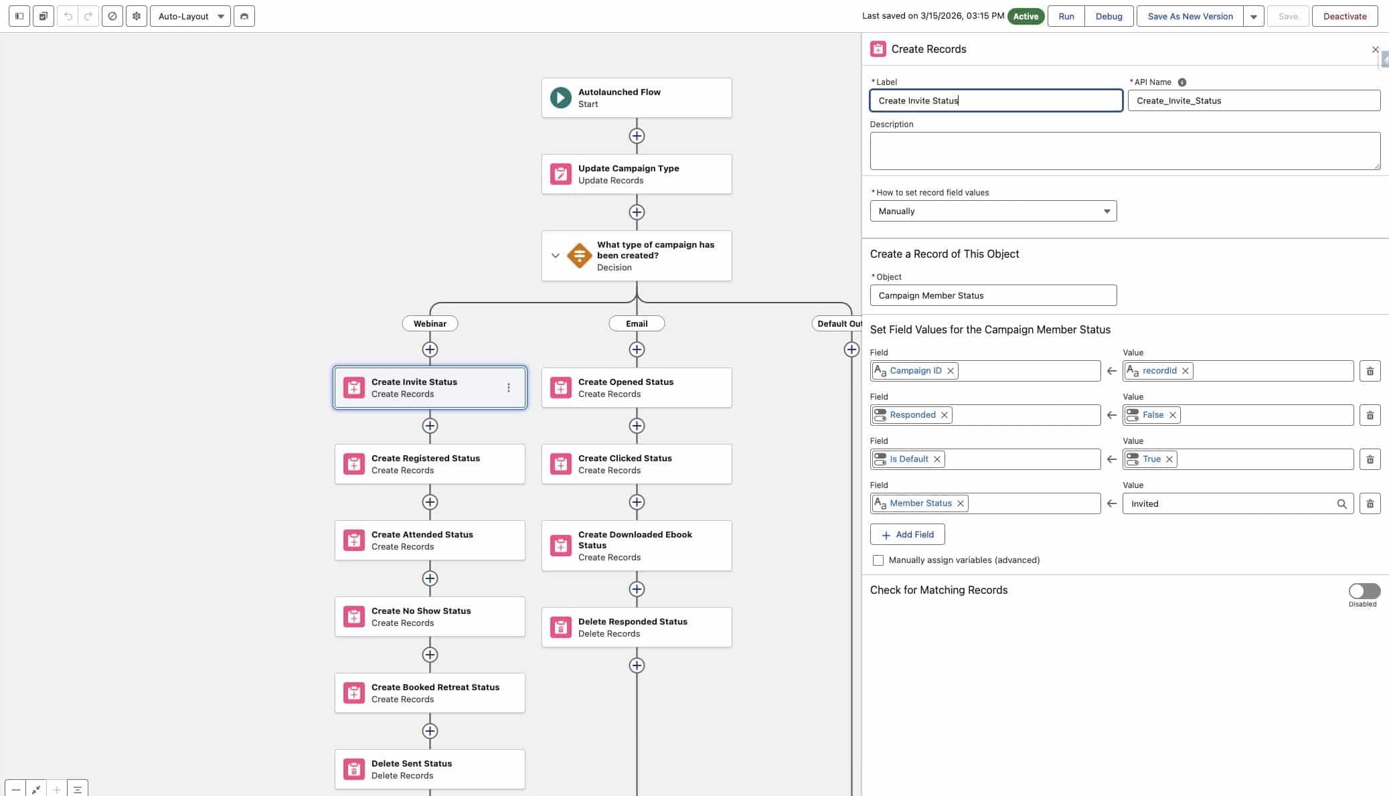The height and width of the screenshot is (796, 1389).
Task: Open Auto-Layout dropdown
Action: pyautogui.click(x=190, y=16)
